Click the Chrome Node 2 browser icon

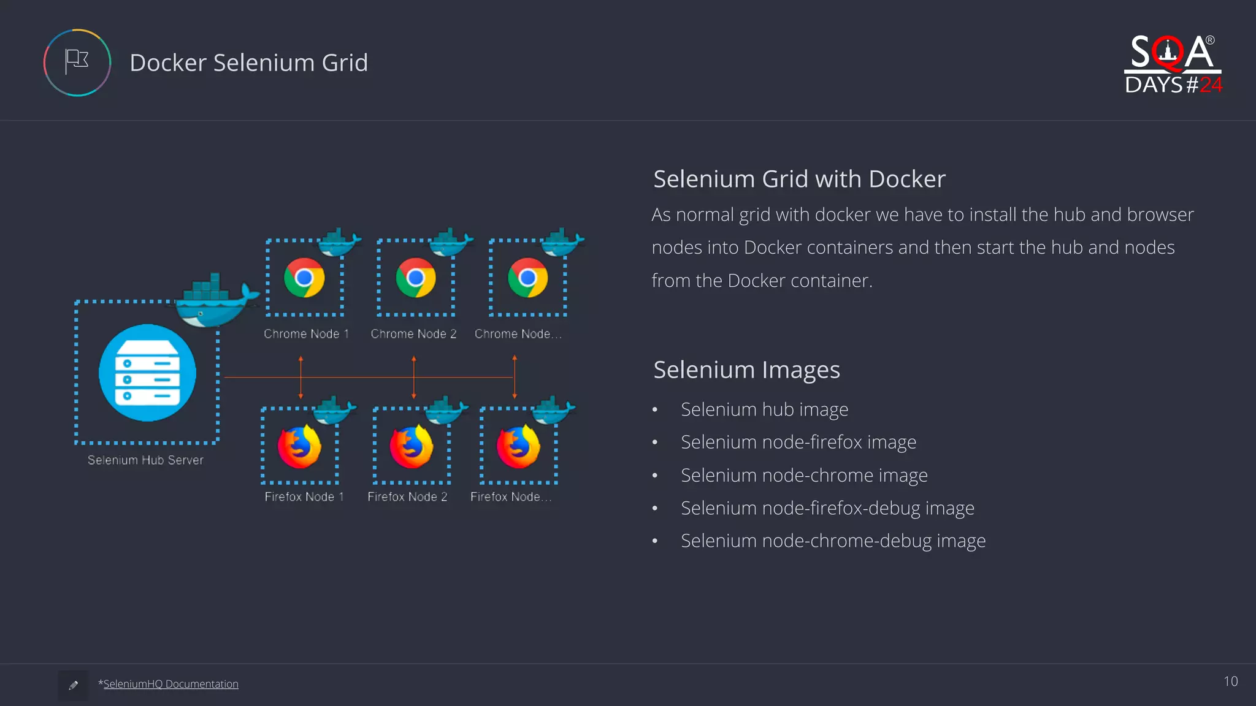click(416, 278)
